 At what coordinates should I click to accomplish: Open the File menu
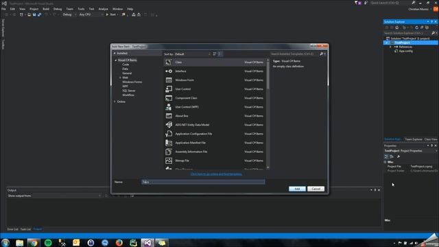pyautogui.click(x=3, y=9)
